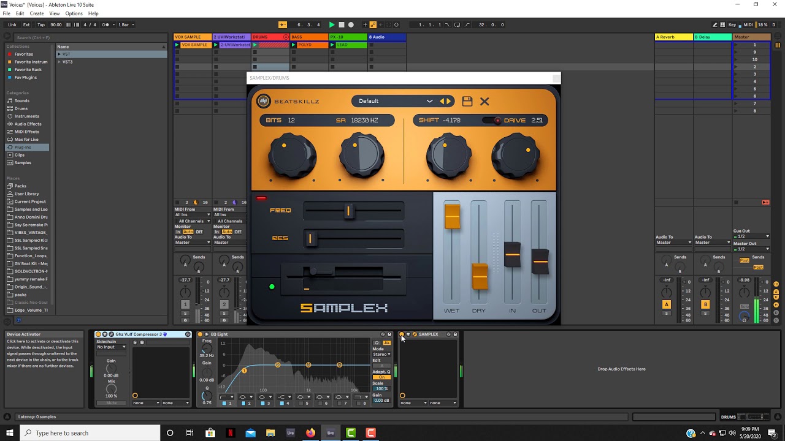The image size is (785, 441).
Task: Open the 1 Bar quantization dropdown
Action: pyautogui.click(x=126, y=24)
